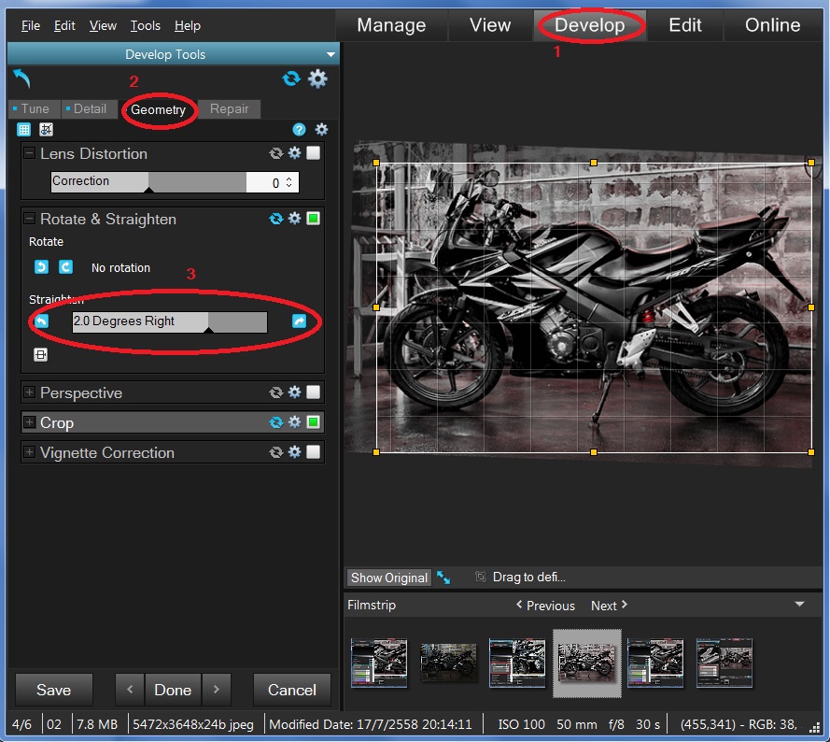Click the grid overlay icon below Tune tab
The height and width of the screenshot is (742, 830).
pyautogui.click(x=24, y=130)
